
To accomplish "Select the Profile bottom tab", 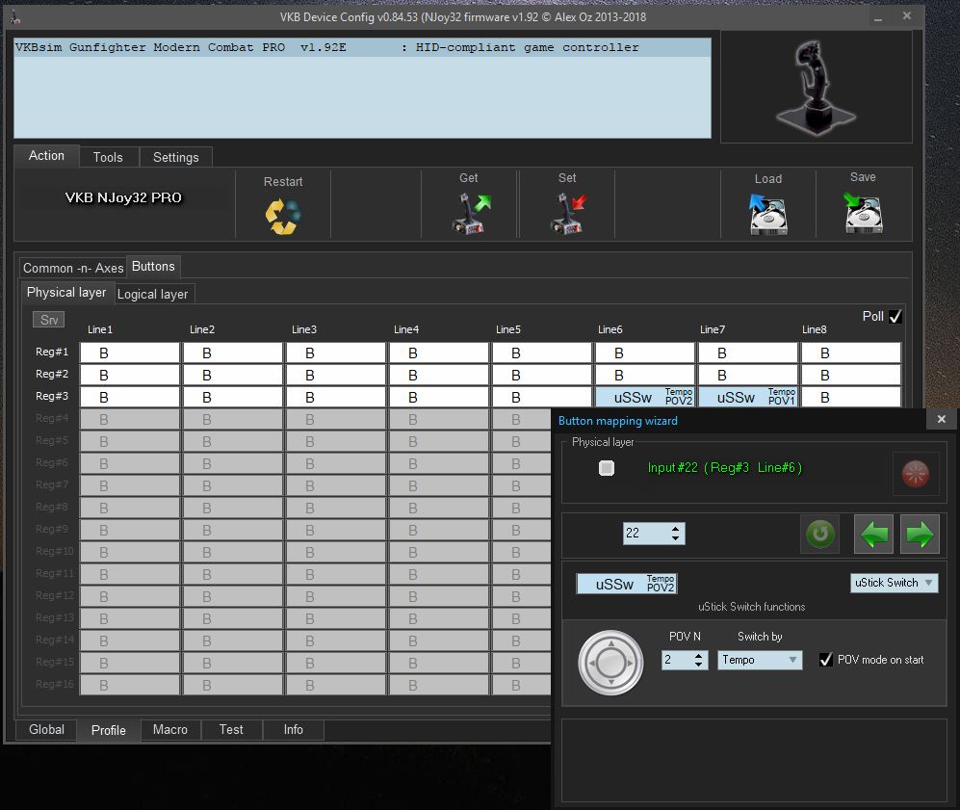I will 109,730.
